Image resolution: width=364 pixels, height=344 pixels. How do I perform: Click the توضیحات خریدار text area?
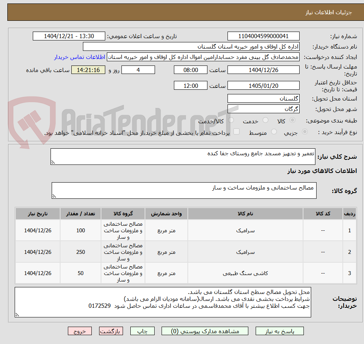[163, 302]
